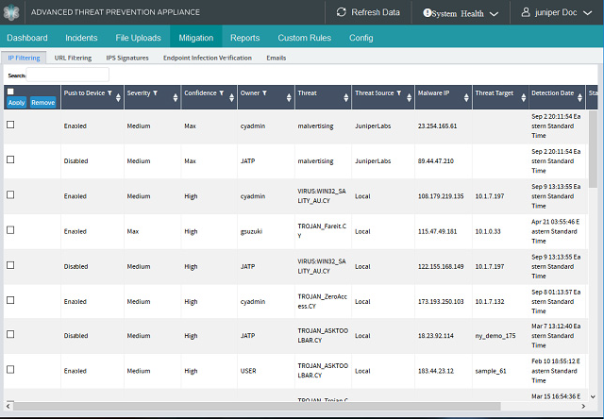Screen dimensions: 604x419
Task: Select the checkbox for TROJAN_Fareit.CY row
Action: pyautogui.click(x=10, y=230)
